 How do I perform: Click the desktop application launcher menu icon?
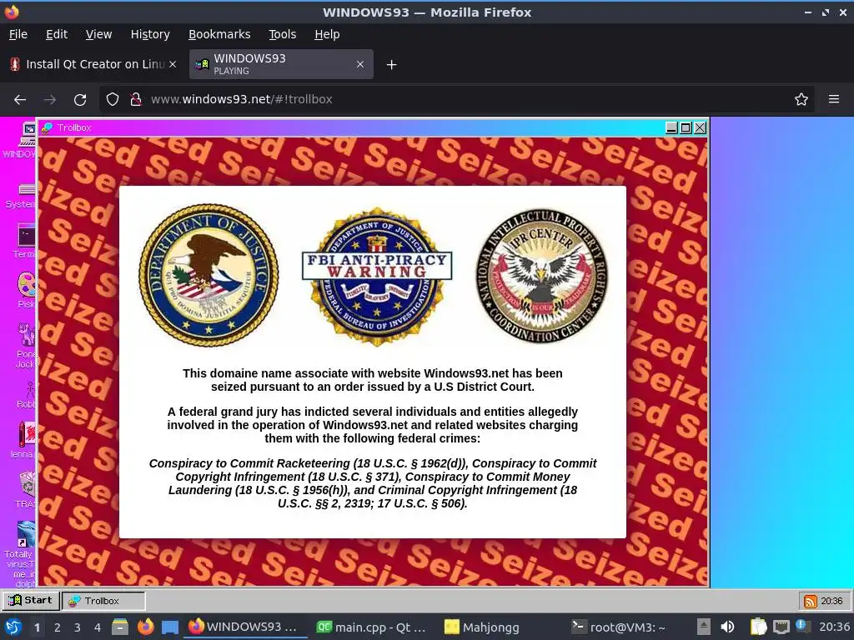[12, 627]
